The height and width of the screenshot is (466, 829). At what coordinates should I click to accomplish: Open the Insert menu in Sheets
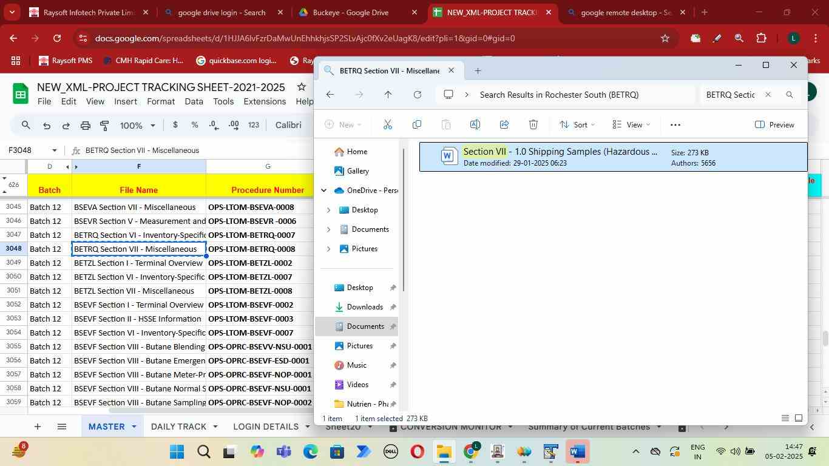tap(126, 101)
